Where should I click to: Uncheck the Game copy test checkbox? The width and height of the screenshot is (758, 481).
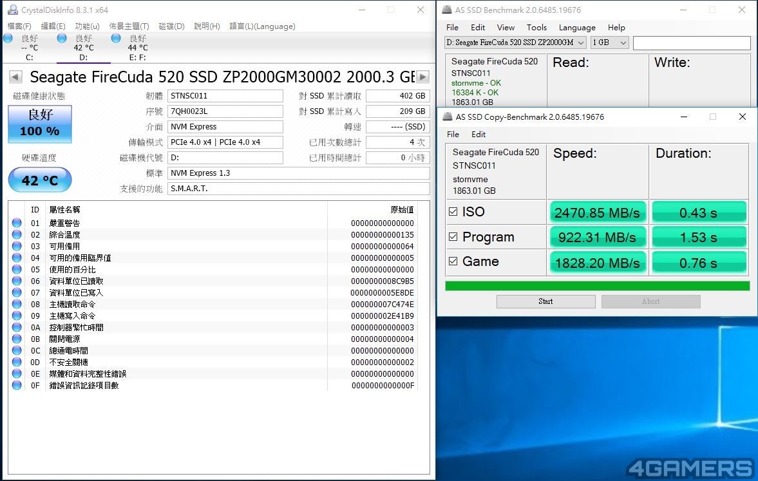click(x=453, y=261)
